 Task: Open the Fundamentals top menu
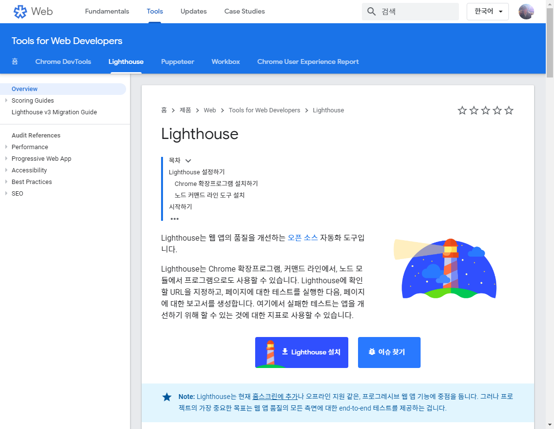tap(107, 11)
